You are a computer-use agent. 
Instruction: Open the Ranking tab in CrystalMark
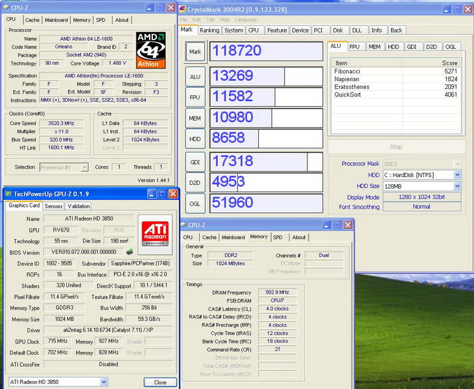click(x=209, y=30)
